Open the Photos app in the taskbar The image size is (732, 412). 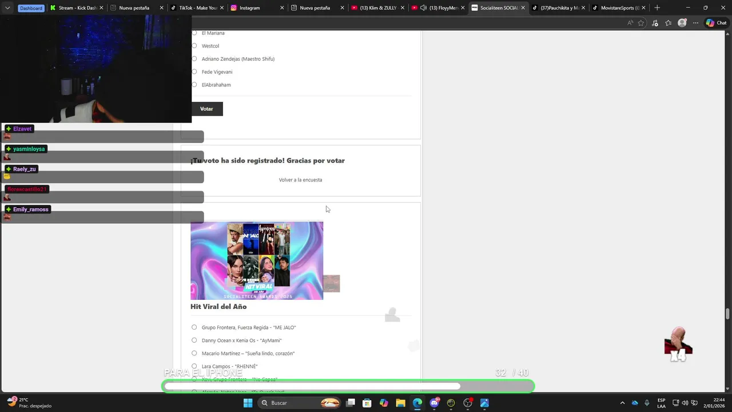[484, 403]
